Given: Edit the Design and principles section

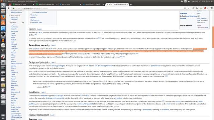Looking at the screenshot, I should (53, 62).
